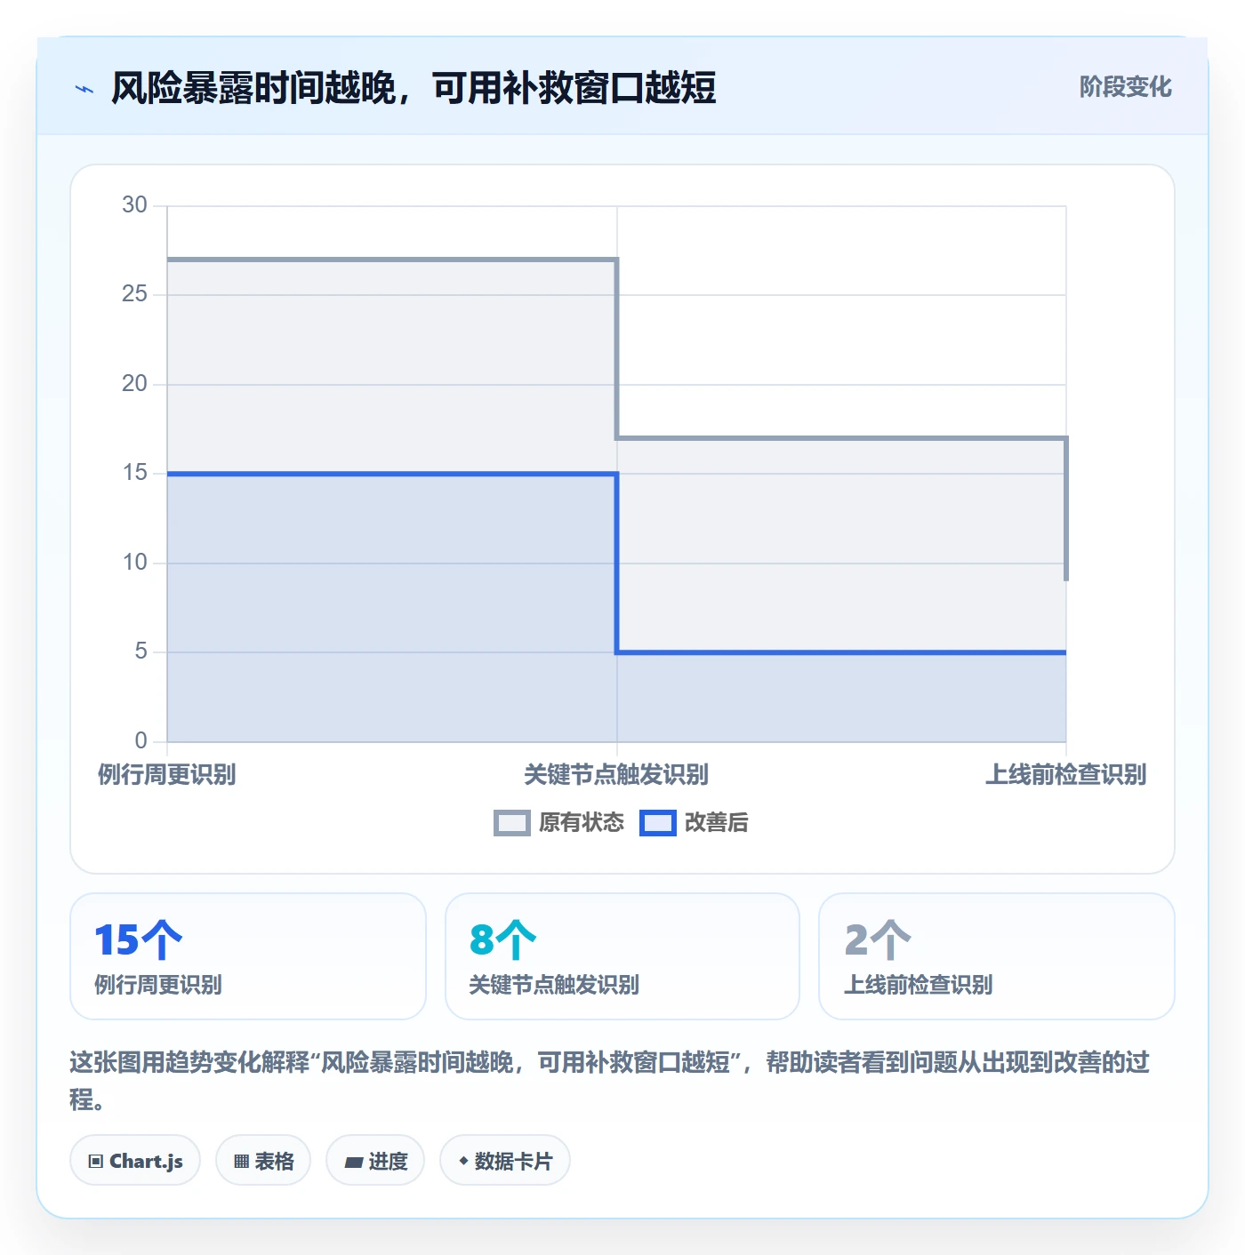Toggle the 改善后 legend swatch
Viewport: 1245px width, 1255px height.
pyautogui.click(x=658, y=823)
